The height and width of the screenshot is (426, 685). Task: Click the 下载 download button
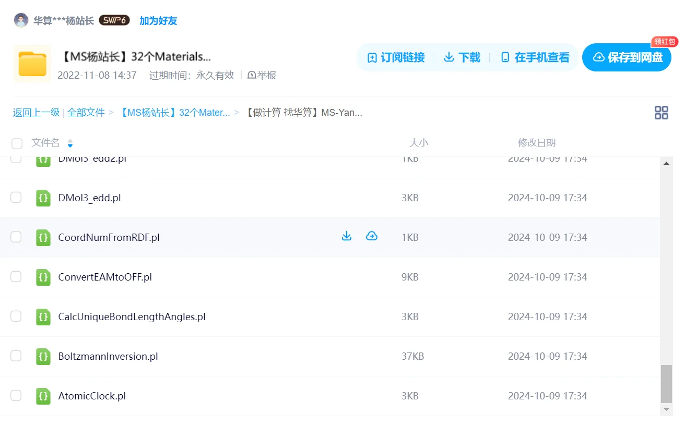coord(462,57)
